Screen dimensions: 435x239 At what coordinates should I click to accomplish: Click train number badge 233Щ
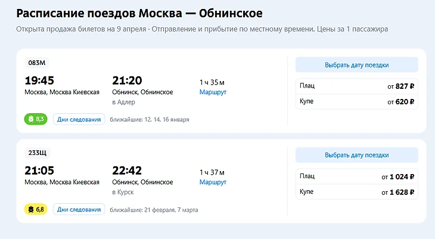point(37,153)
